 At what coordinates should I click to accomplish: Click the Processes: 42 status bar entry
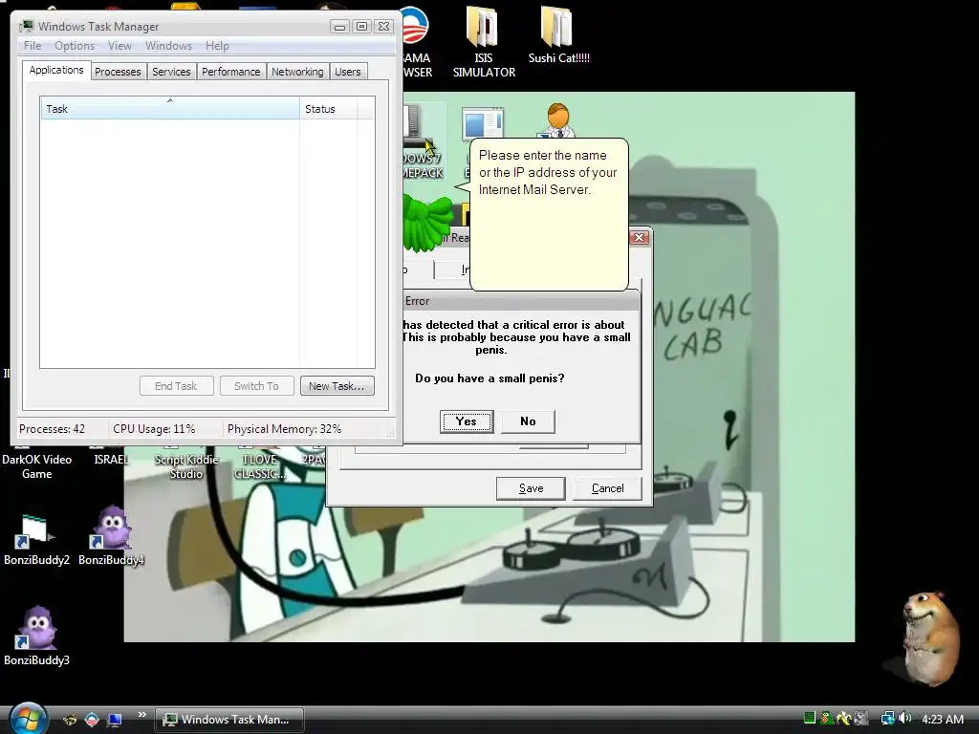[52, 429]
